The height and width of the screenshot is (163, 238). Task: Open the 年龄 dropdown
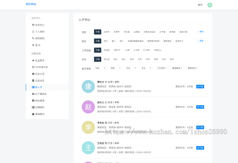[x=100, y=68]
